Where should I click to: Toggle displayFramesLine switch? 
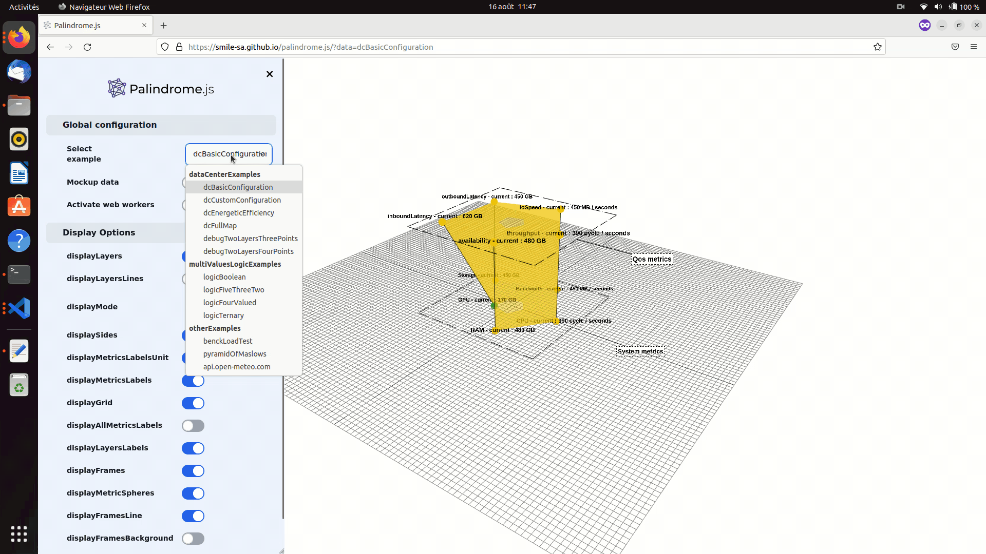coord(193,516)
